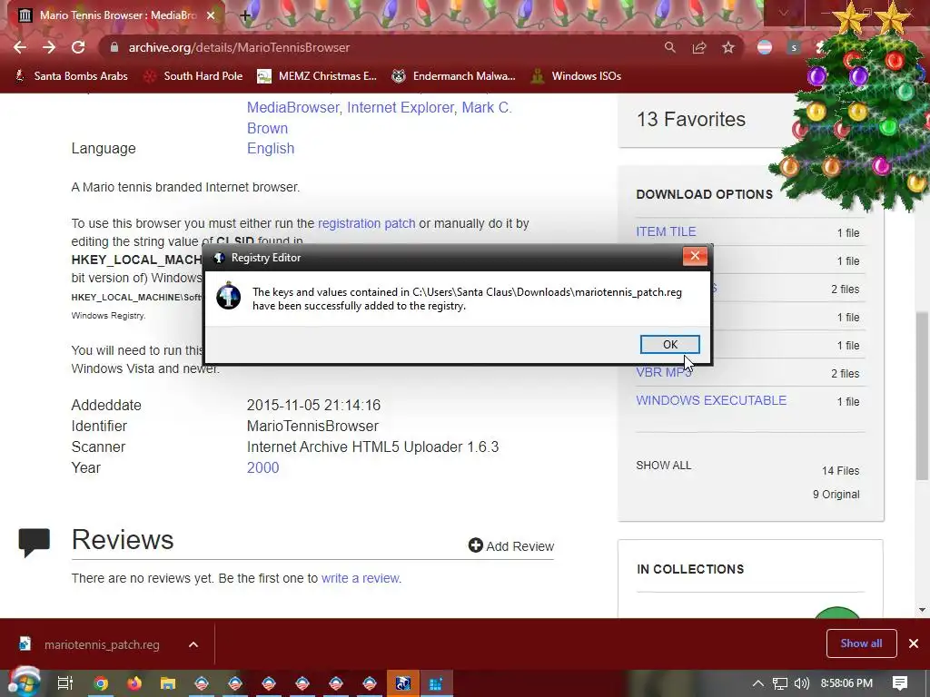The height and width of the screenshot is (697, 930).
Task: Show hidden system tray icons
Action: click(x=758, y=683)
